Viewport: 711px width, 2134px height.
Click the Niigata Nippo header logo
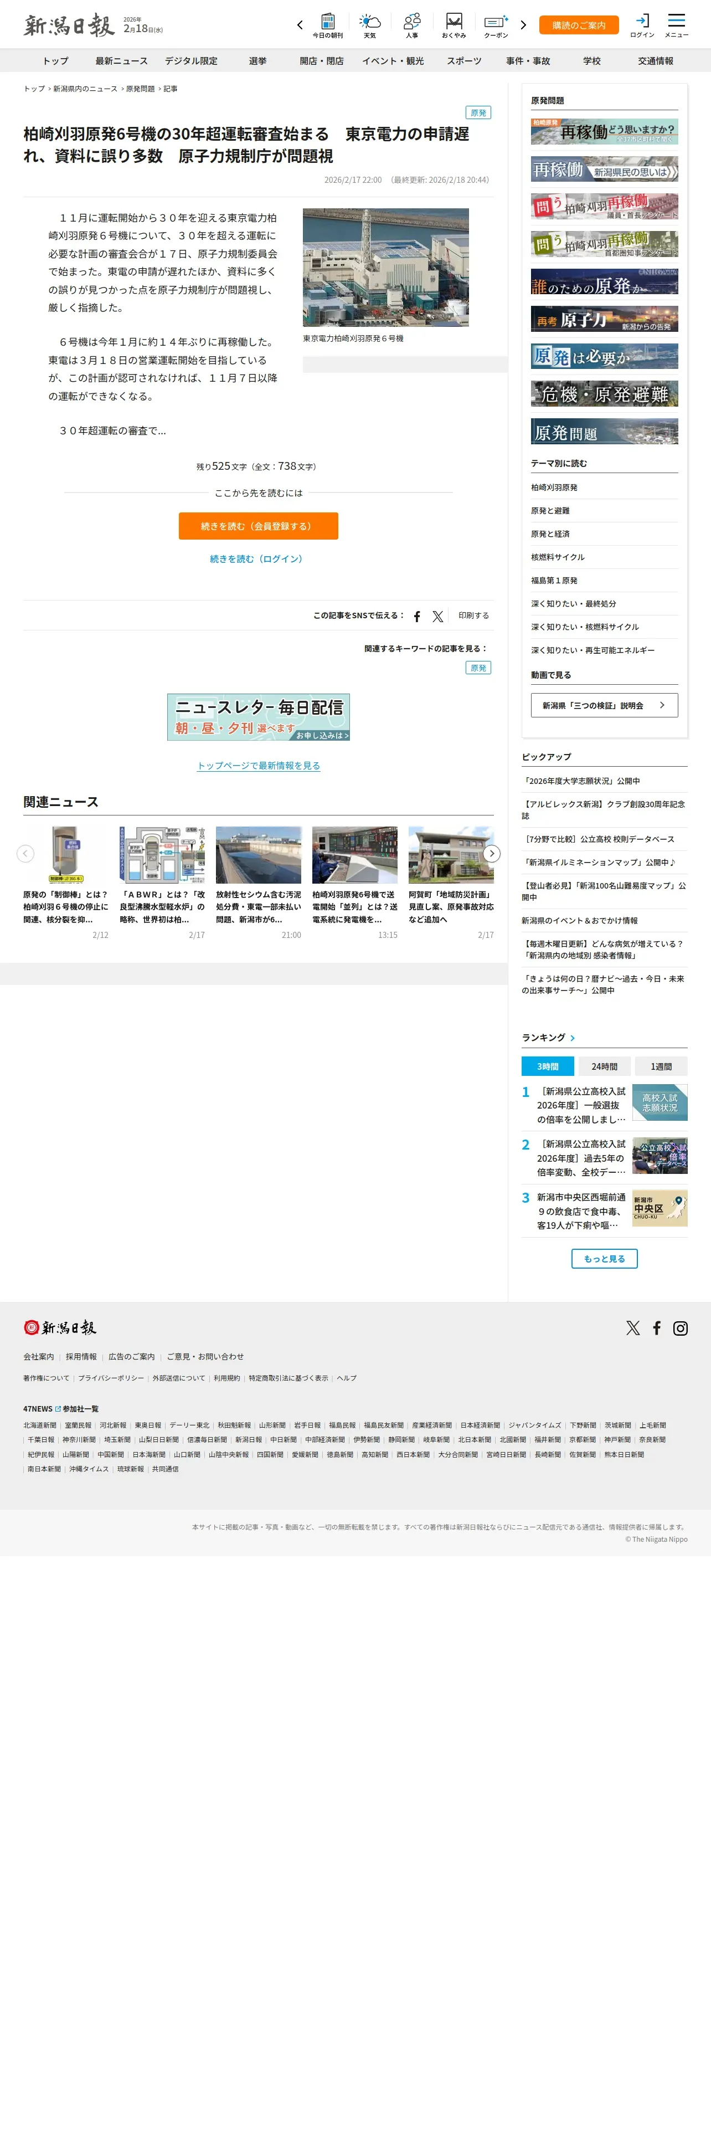click(69, 25)
